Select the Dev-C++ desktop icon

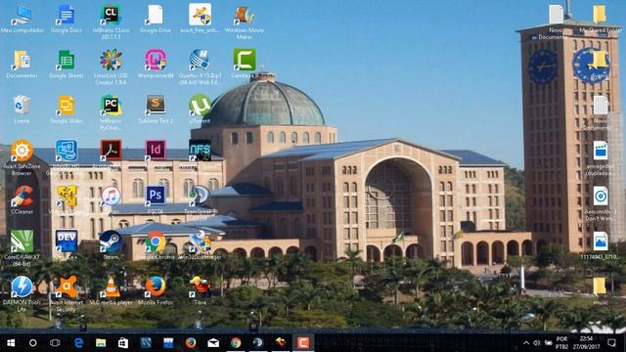(x=67, y=242)
